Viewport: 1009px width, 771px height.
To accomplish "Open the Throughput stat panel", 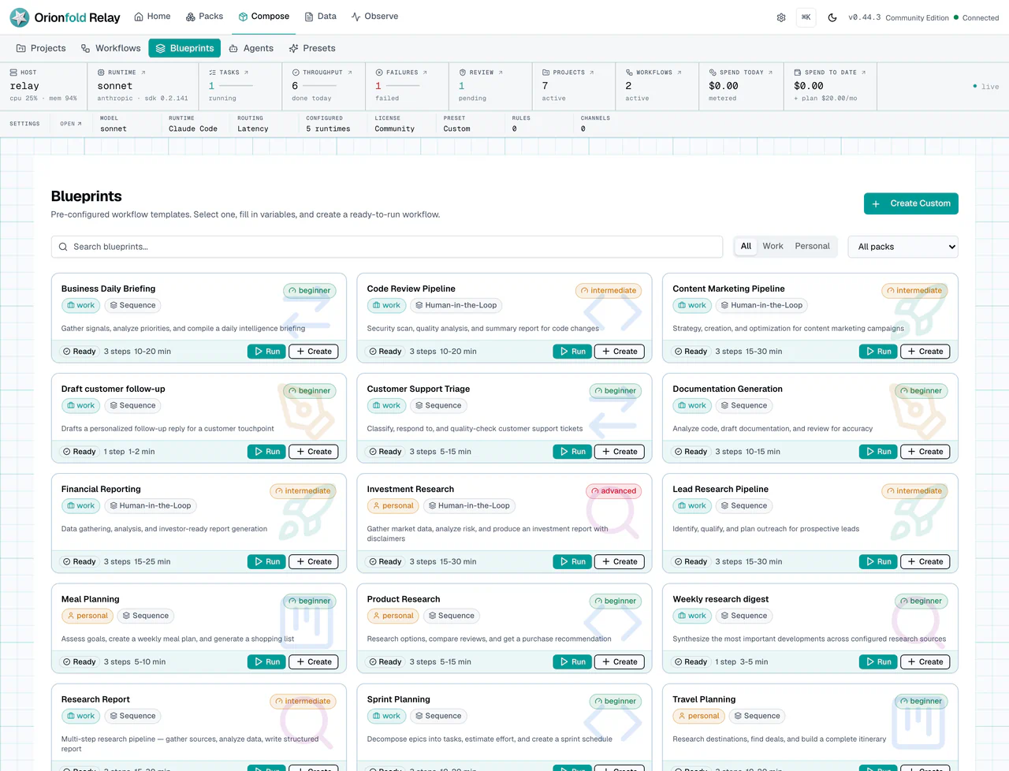I will tap(323, 86).
